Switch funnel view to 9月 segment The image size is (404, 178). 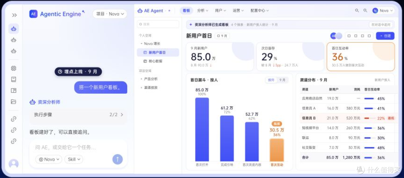click(282, 80)
